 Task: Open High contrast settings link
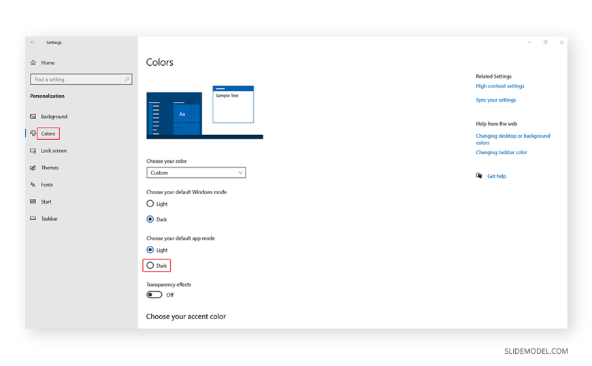500,86
